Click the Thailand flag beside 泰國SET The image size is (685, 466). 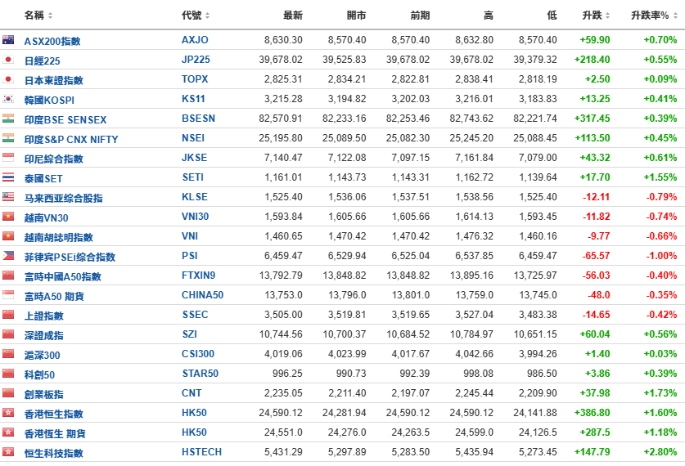8,177
